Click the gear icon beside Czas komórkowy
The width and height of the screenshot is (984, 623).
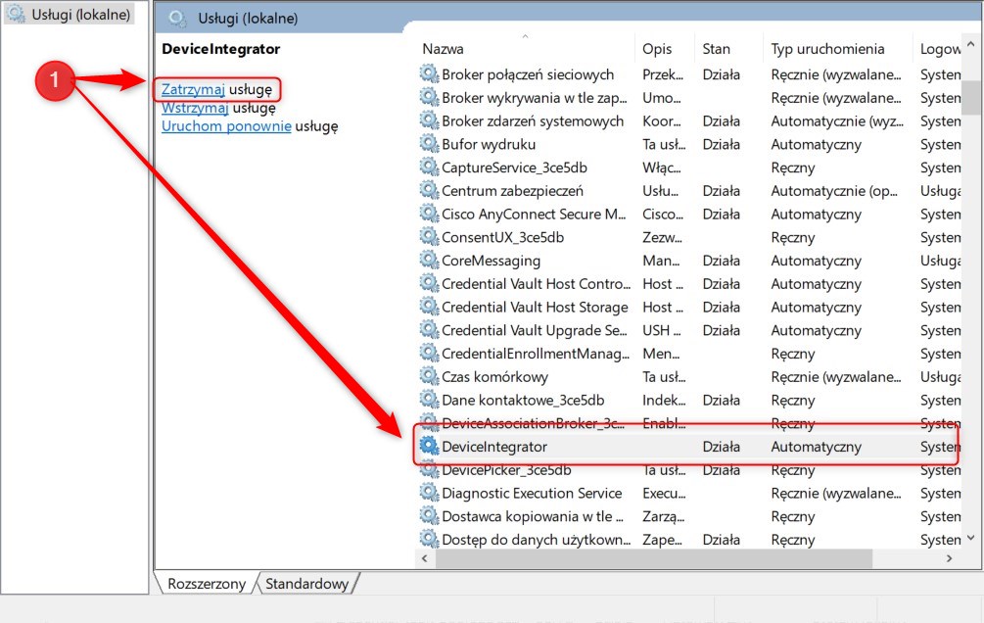point(429,377)
